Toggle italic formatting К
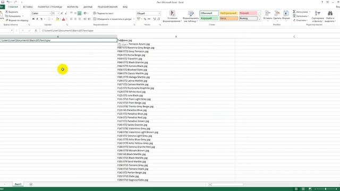Screen dimensions: 340x191 [x=37, y=19]
